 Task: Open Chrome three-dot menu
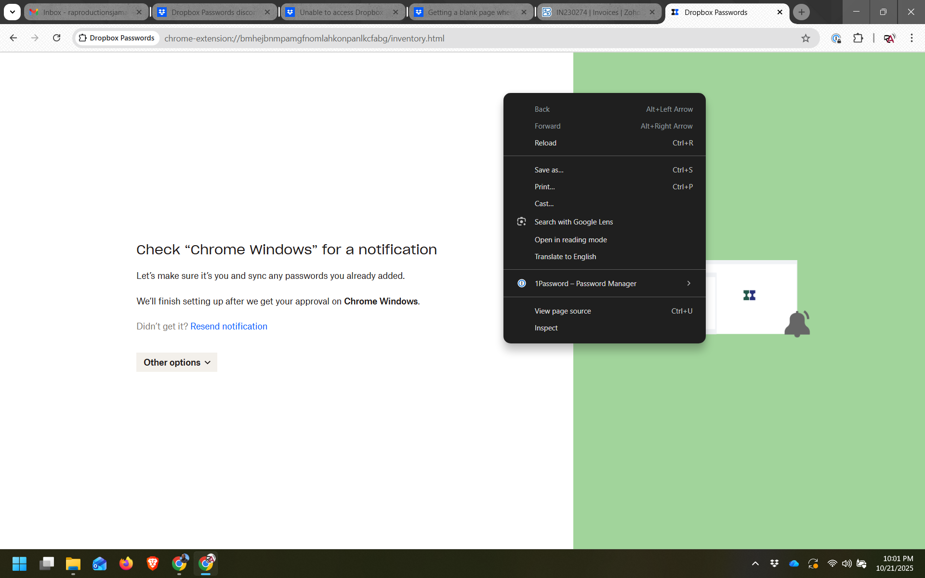[912, 38]
